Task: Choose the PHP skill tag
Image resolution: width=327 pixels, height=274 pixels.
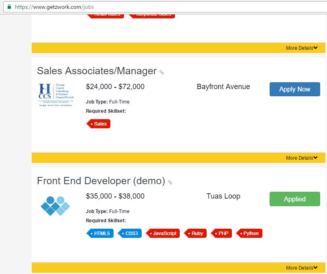Action: 222,233
